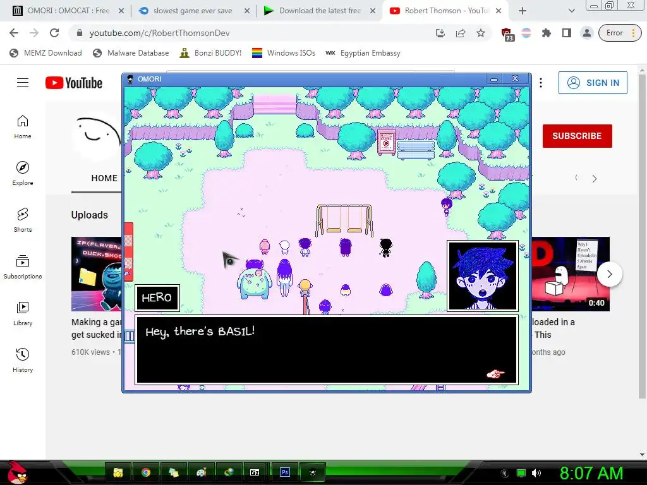Open the uBlock extension showing 73
This screenshot has height=485, width=647.
507,34
